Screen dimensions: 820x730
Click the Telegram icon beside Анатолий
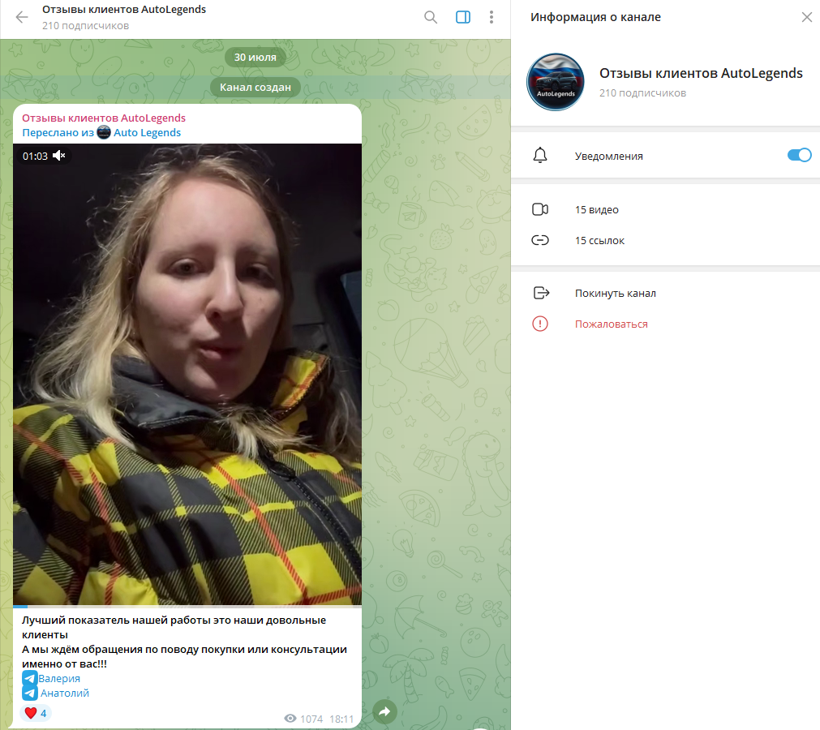tap(30, 693)
